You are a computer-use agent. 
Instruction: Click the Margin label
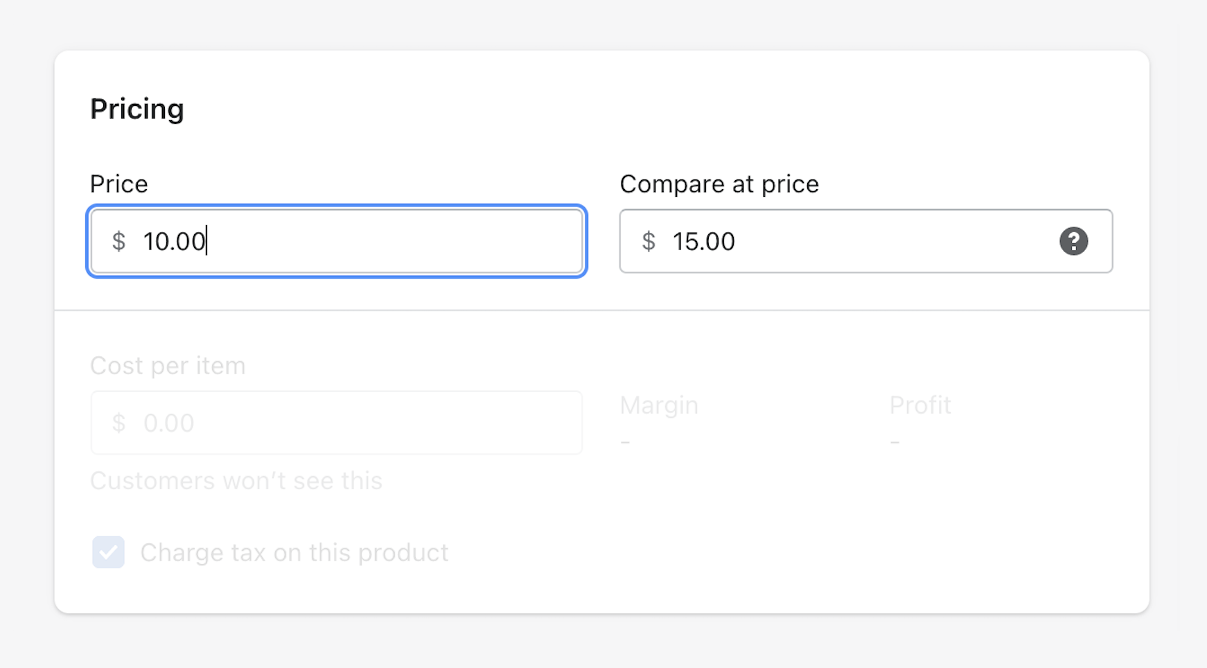click(659, 405)
